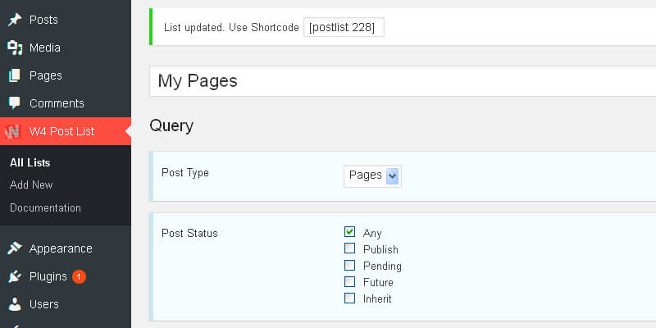Click the shortcode [postlist 228] field

pos(343,27)
